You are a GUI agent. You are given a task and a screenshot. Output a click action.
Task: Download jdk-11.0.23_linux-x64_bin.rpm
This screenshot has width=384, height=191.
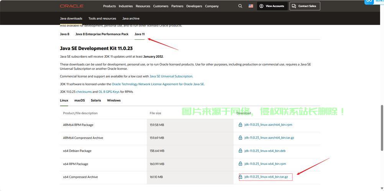[265, 163]
